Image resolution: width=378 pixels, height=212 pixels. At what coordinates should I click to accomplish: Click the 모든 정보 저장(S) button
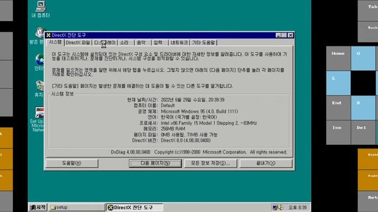(x=210, y=163)
